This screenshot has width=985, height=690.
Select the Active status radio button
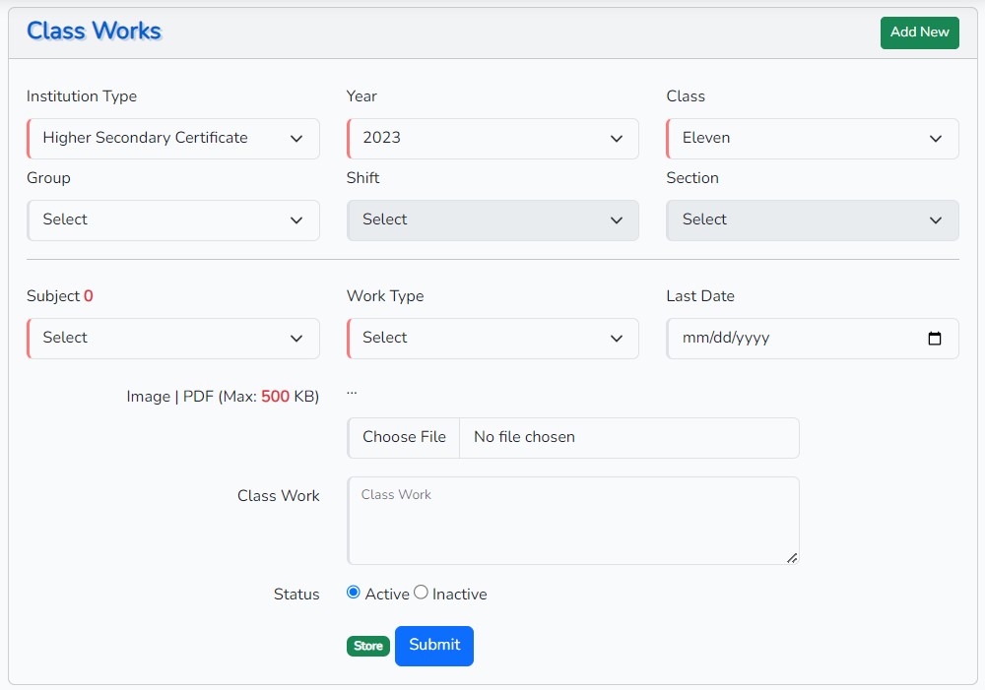tap(354, 593)
